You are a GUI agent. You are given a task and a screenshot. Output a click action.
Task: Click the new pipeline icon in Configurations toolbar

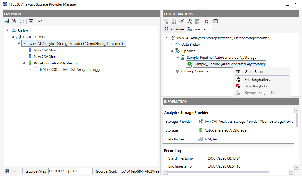[166, 21]
